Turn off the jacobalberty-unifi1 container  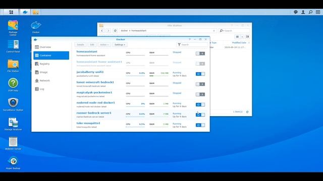(x=200, y=74)
